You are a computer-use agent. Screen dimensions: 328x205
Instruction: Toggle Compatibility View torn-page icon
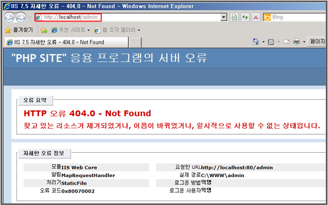click(x=234, y=17)
